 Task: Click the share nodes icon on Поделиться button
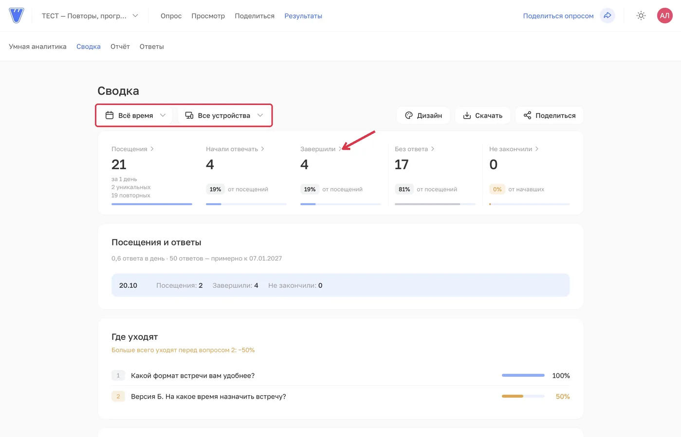pos(527,115)
